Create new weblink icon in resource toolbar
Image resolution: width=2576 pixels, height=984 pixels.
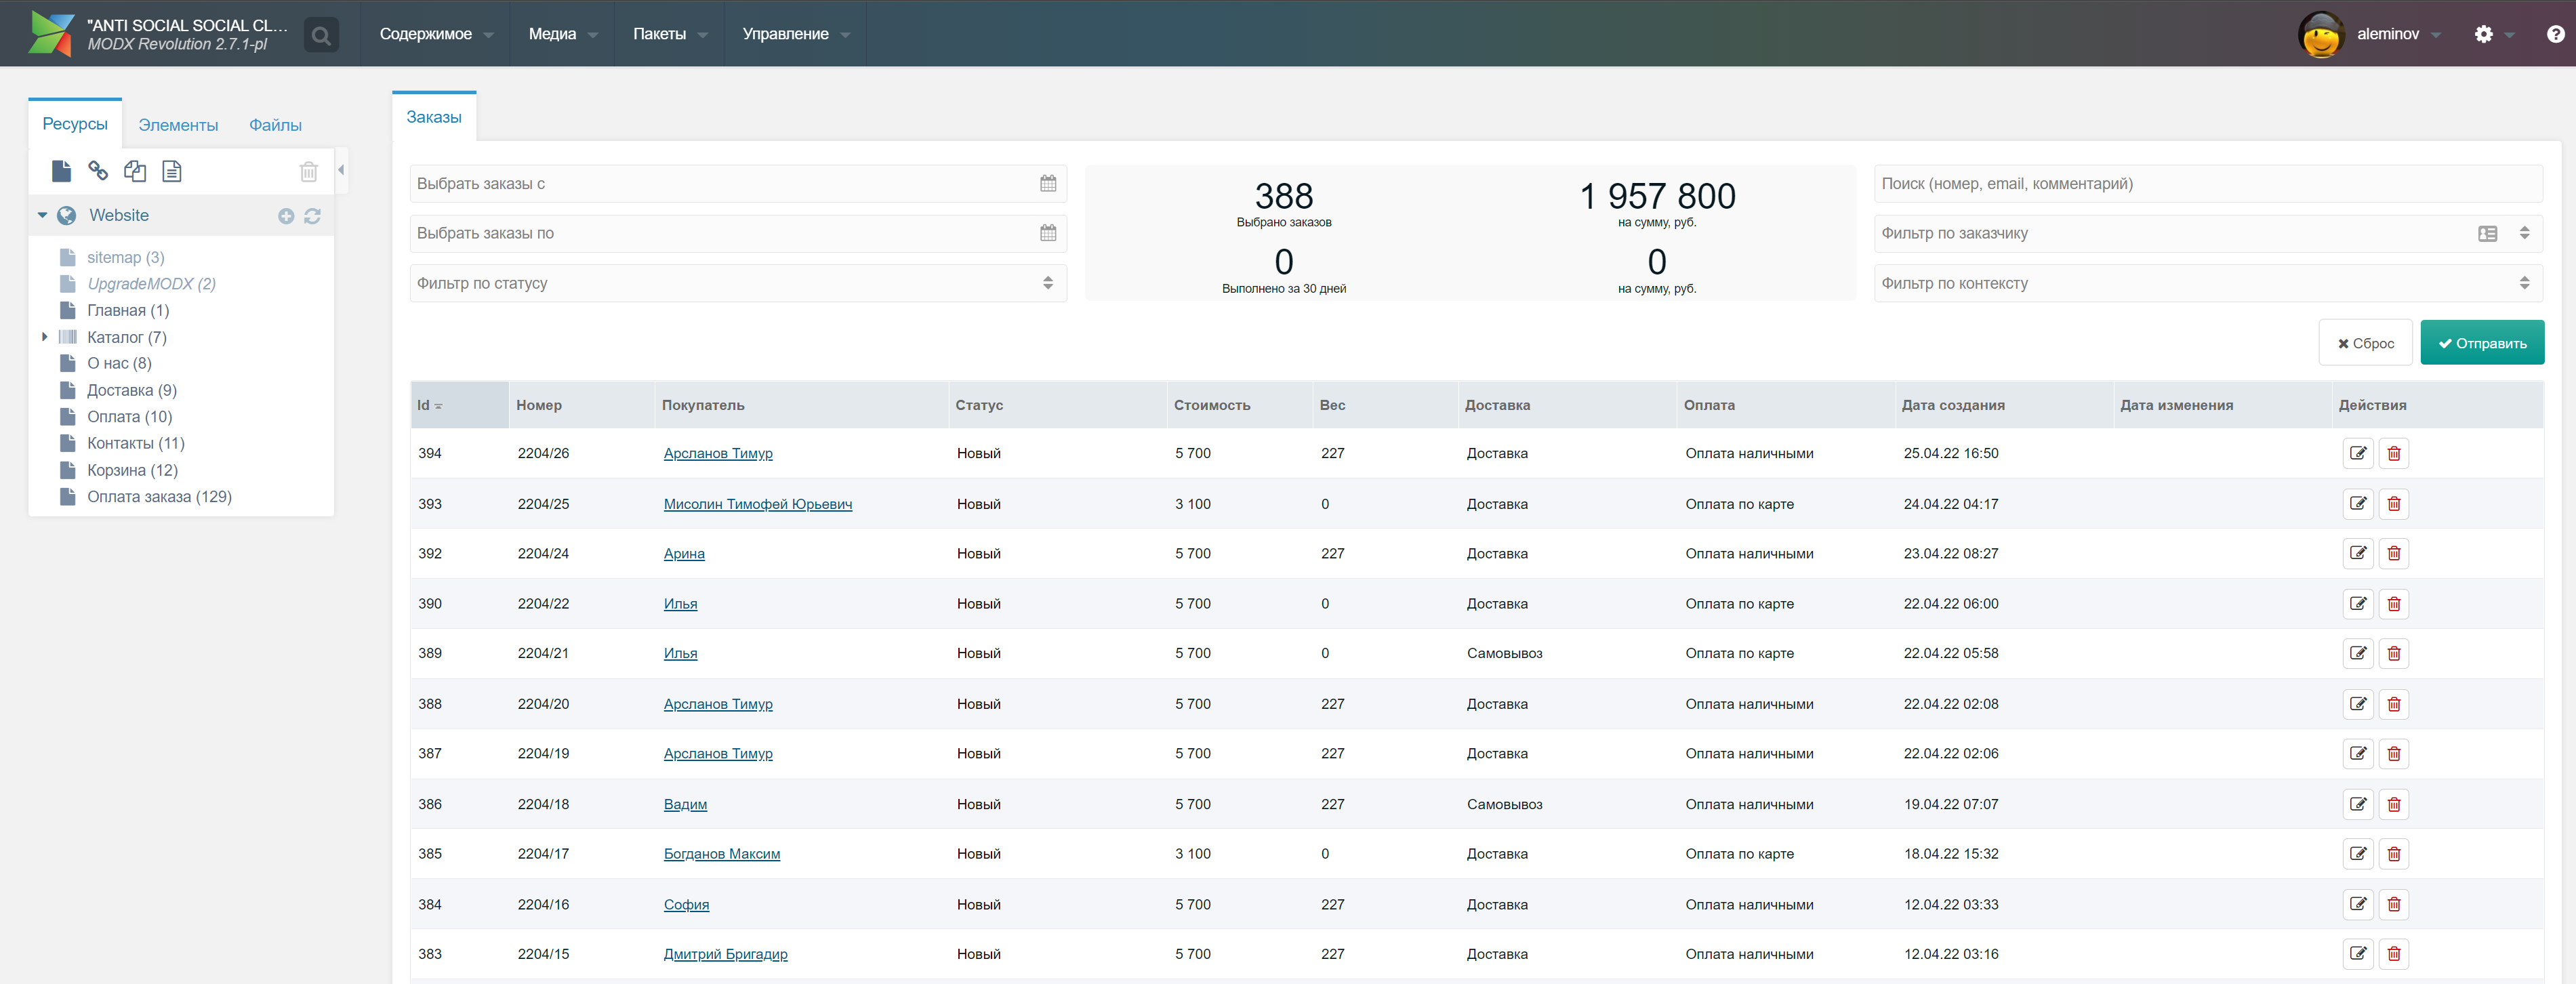(98, 171)
